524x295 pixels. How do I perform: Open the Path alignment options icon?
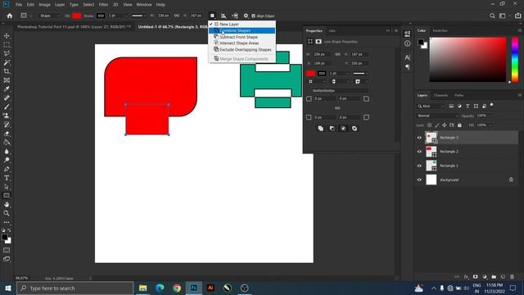224,16
